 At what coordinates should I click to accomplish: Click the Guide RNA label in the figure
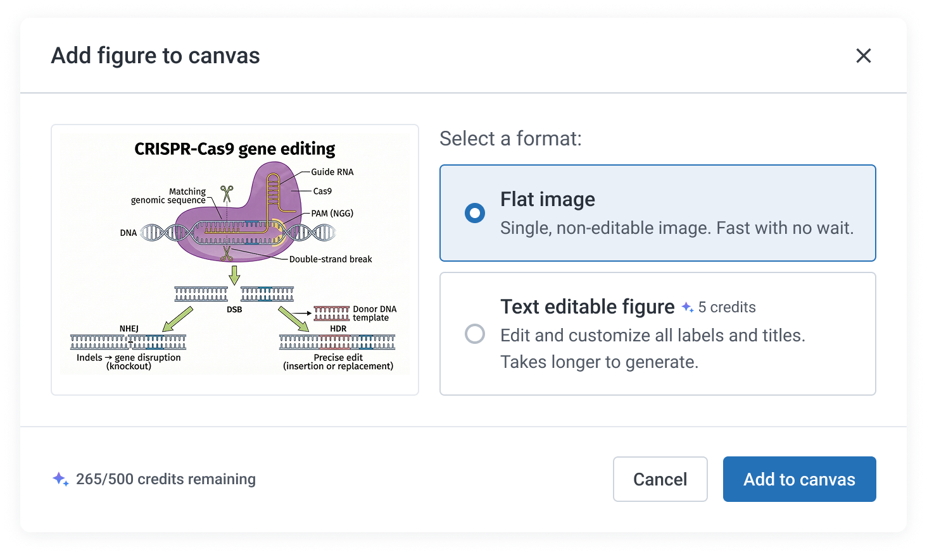click(331, 172)
